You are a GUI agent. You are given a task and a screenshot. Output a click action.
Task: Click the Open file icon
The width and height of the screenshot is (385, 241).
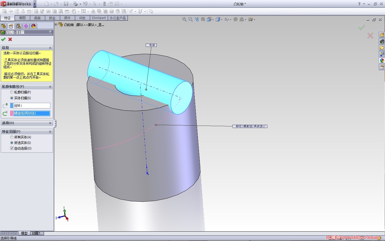(x=56, y=4)
